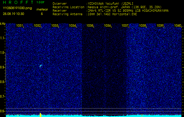This screenshot has height=117, width=184.
Task: Click time axis label 1031
Action: tap(20, 25)
